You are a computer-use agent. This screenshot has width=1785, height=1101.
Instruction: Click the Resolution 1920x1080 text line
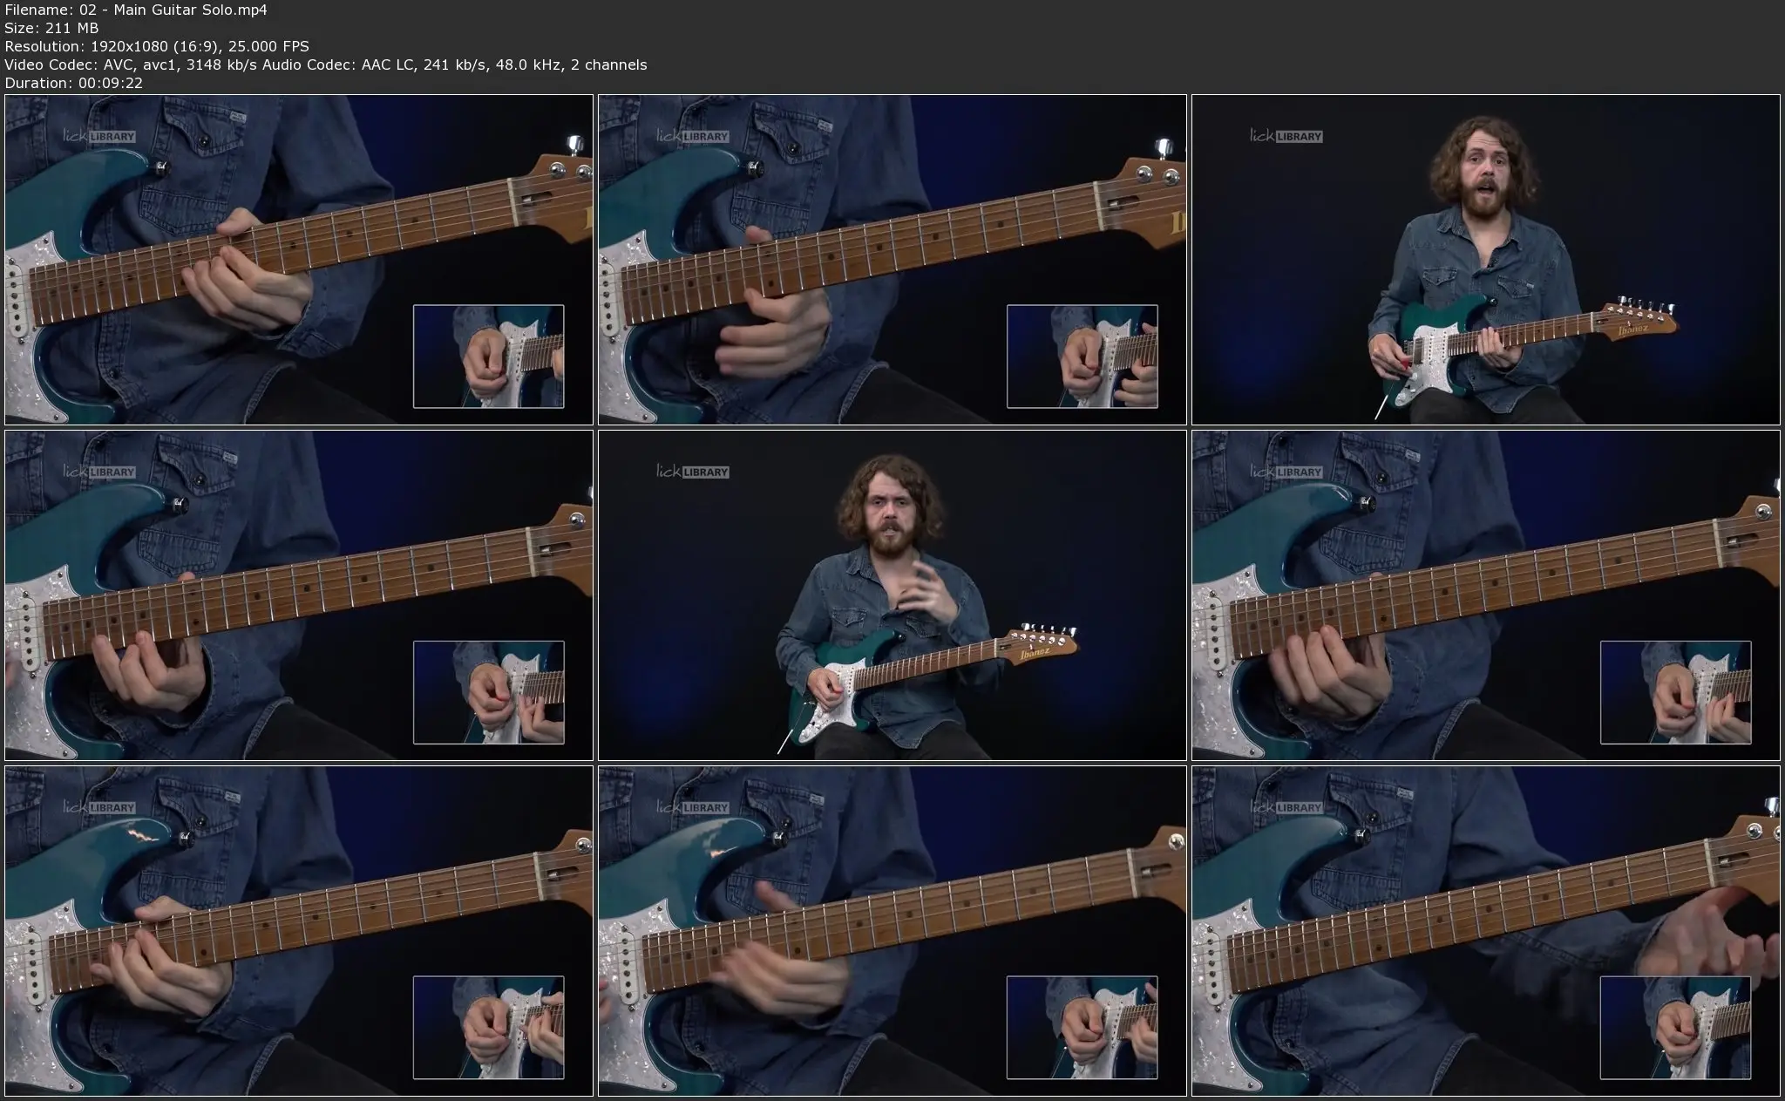click(157, 46)
